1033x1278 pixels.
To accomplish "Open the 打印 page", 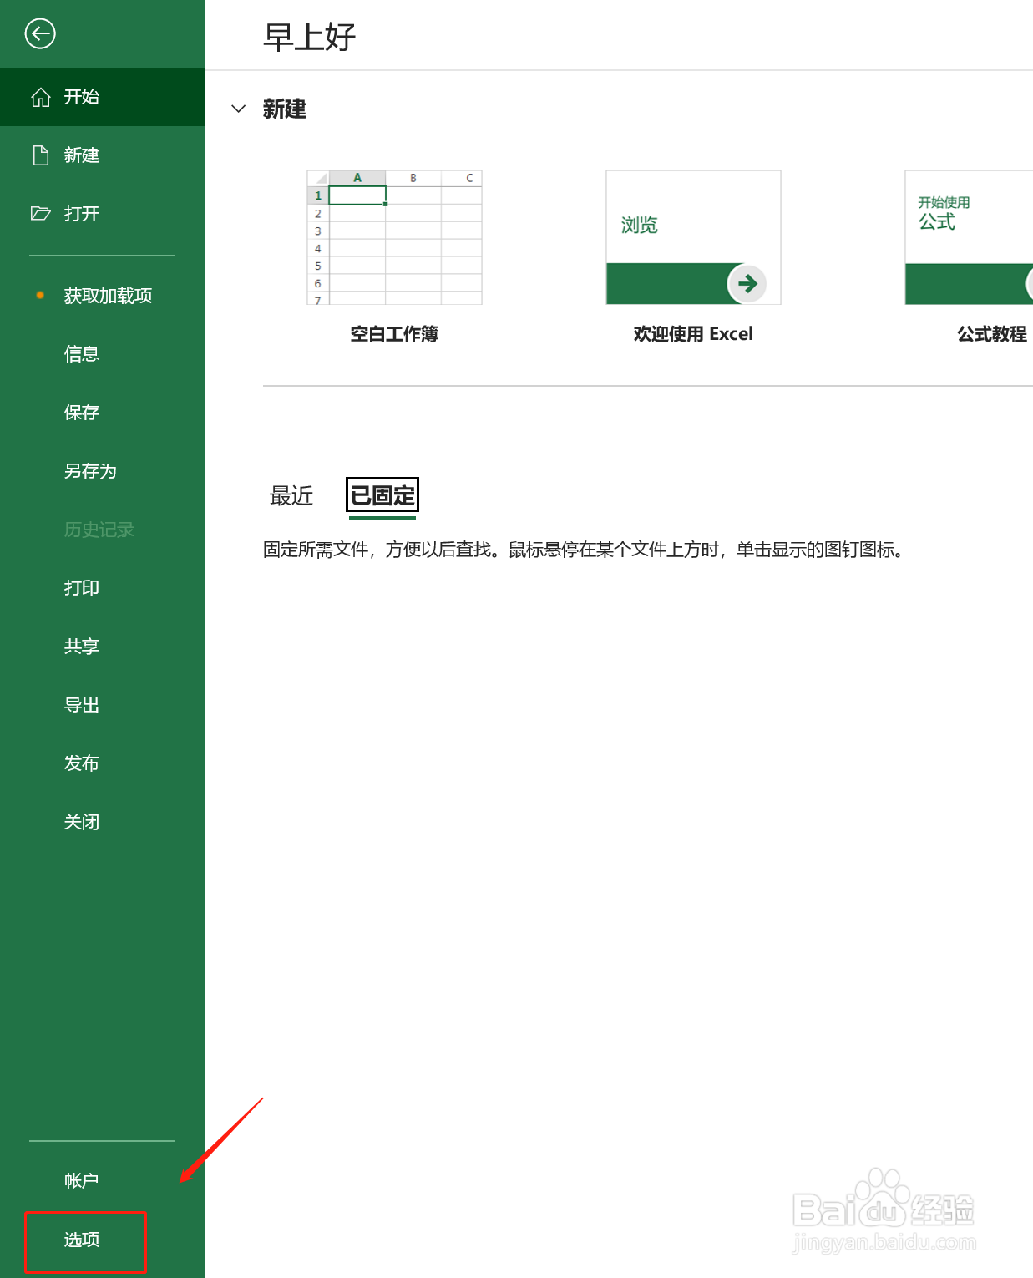I will [x=102, y=588].
